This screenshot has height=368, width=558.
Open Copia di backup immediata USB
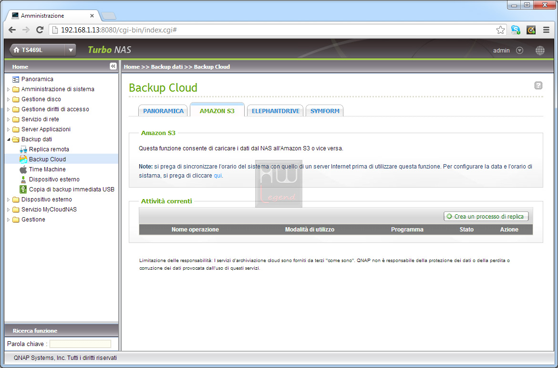(x=72, y=189)
